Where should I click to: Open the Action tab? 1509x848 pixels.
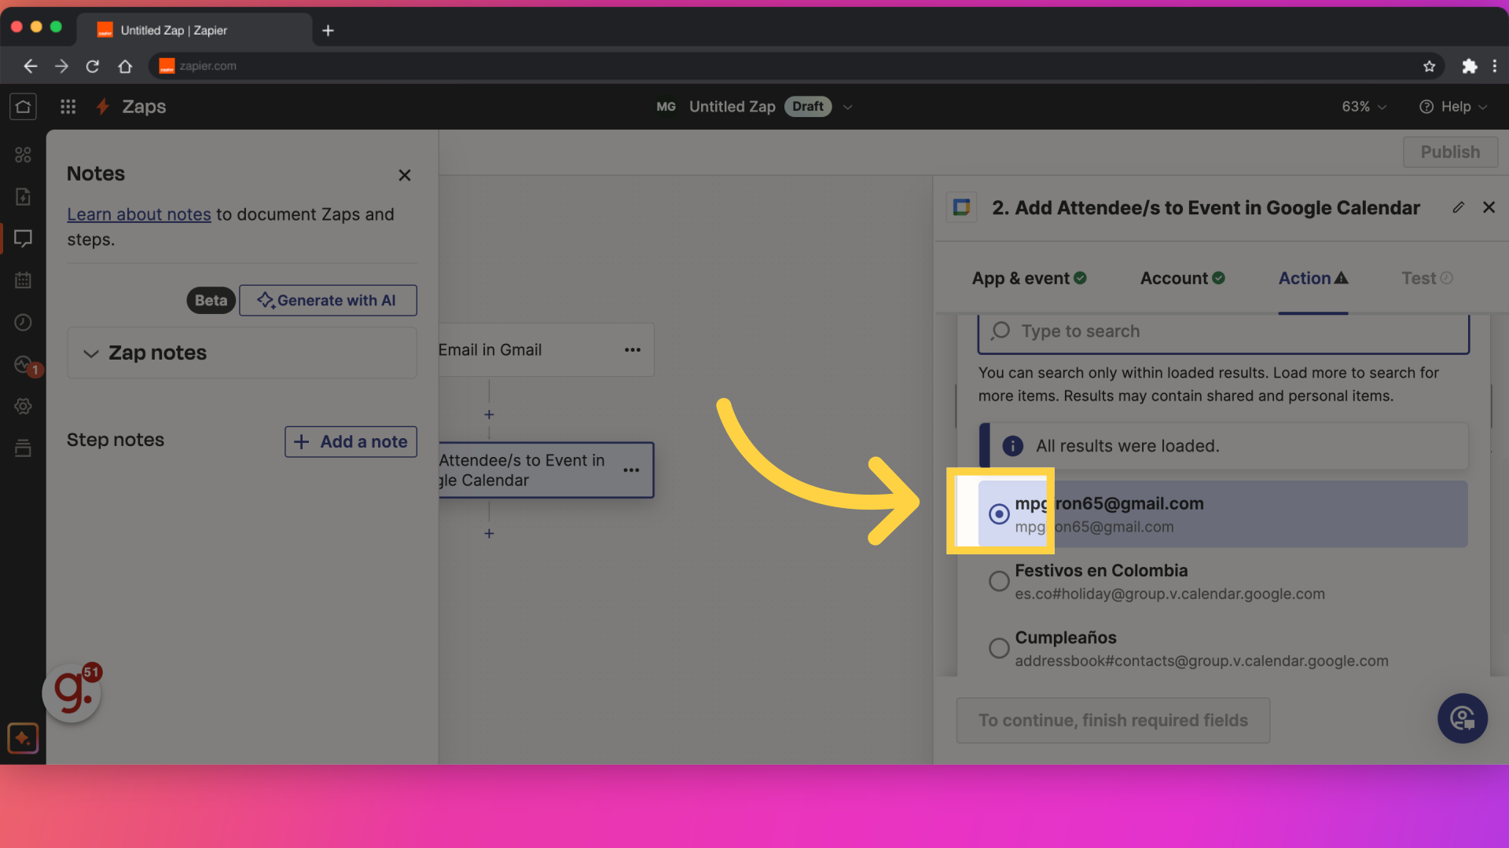point(1313,278)
